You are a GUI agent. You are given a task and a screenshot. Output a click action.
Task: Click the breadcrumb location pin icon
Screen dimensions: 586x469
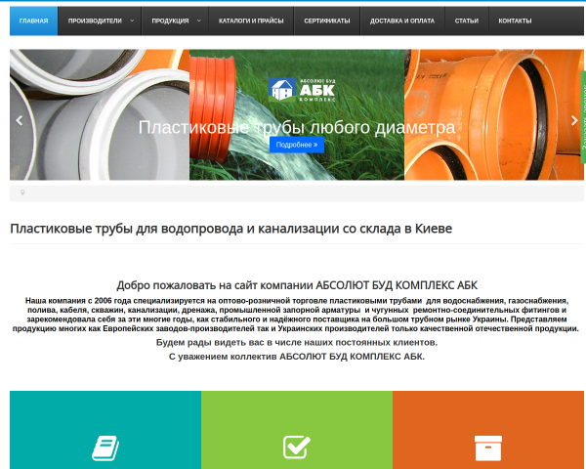22,192
